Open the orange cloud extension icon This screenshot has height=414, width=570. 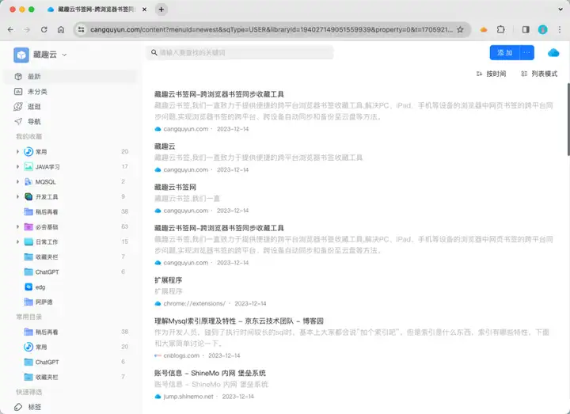click(484, 30)
